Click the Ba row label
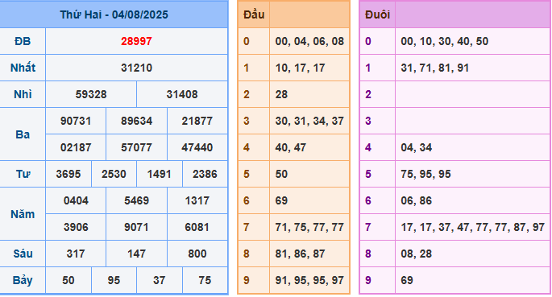 point(23,134)
